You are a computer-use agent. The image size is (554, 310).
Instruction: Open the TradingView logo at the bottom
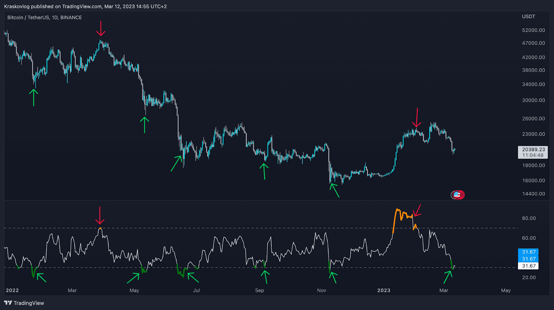(24, 303)
